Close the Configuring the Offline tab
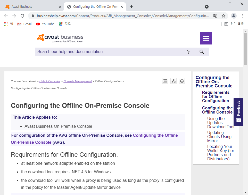 (122, 7)
